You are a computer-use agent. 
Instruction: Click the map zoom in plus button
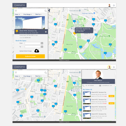click(x=113, y=54)
